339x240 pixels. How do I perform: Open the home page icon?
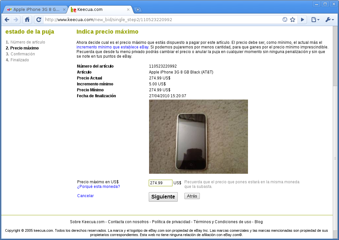coord(27,20)
